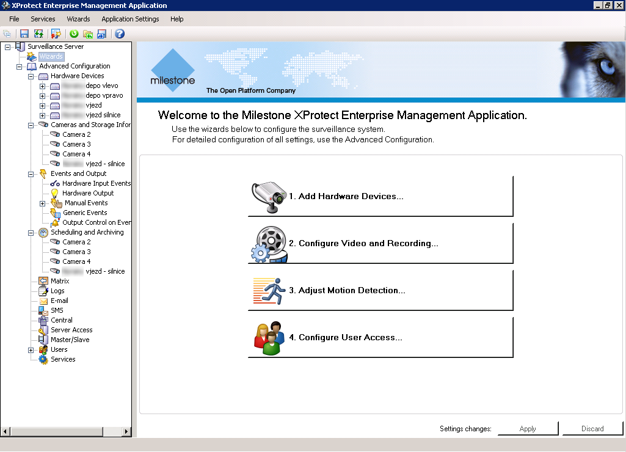Image resolution: width=626 pixels, height=452 pixels.
Task: Click the Matrix icon in the tree
Action: coord(43,281)
